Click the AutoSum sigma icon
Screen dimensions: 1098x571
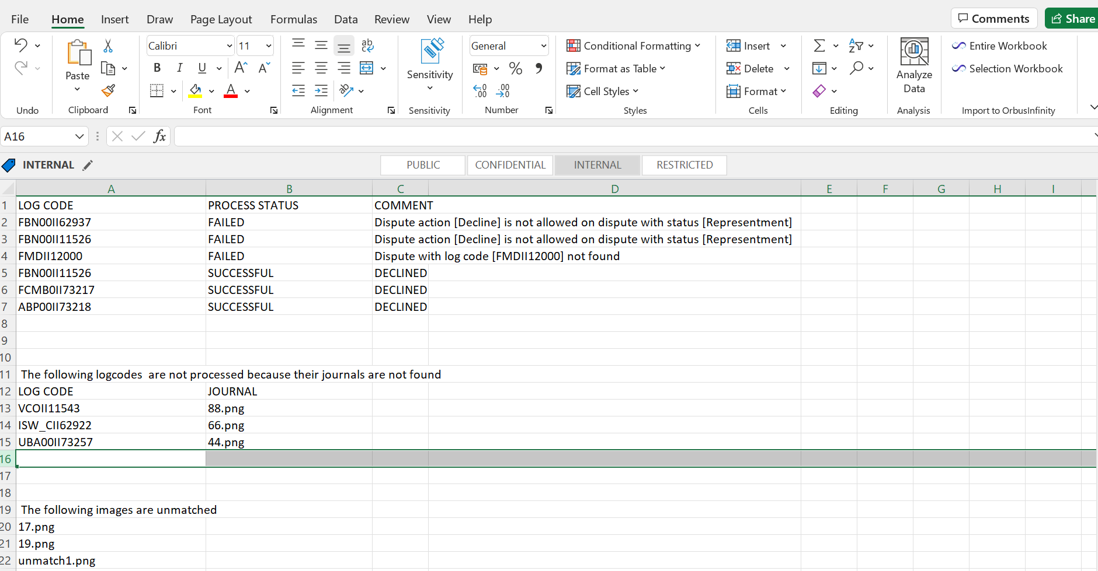[819, 45]
